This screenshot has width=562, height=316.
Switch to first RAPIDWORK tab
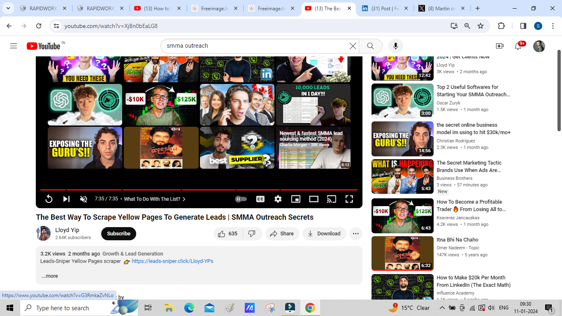(x=43, y=8)
